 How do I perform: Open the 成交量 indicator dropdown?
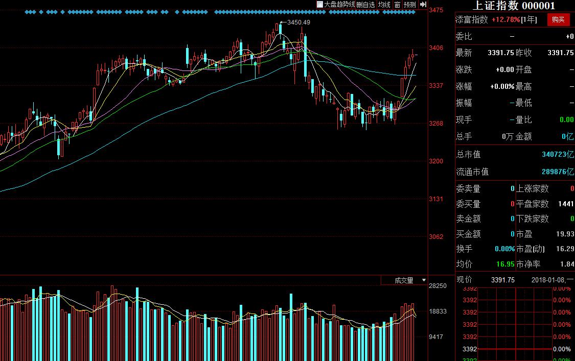point(404,280)
